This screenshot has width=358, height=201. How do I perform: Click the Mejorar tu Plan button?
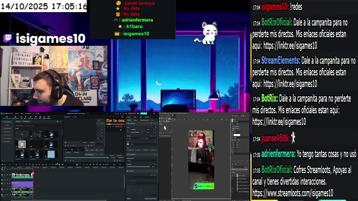pyautogui.click(x=132, y=113)
